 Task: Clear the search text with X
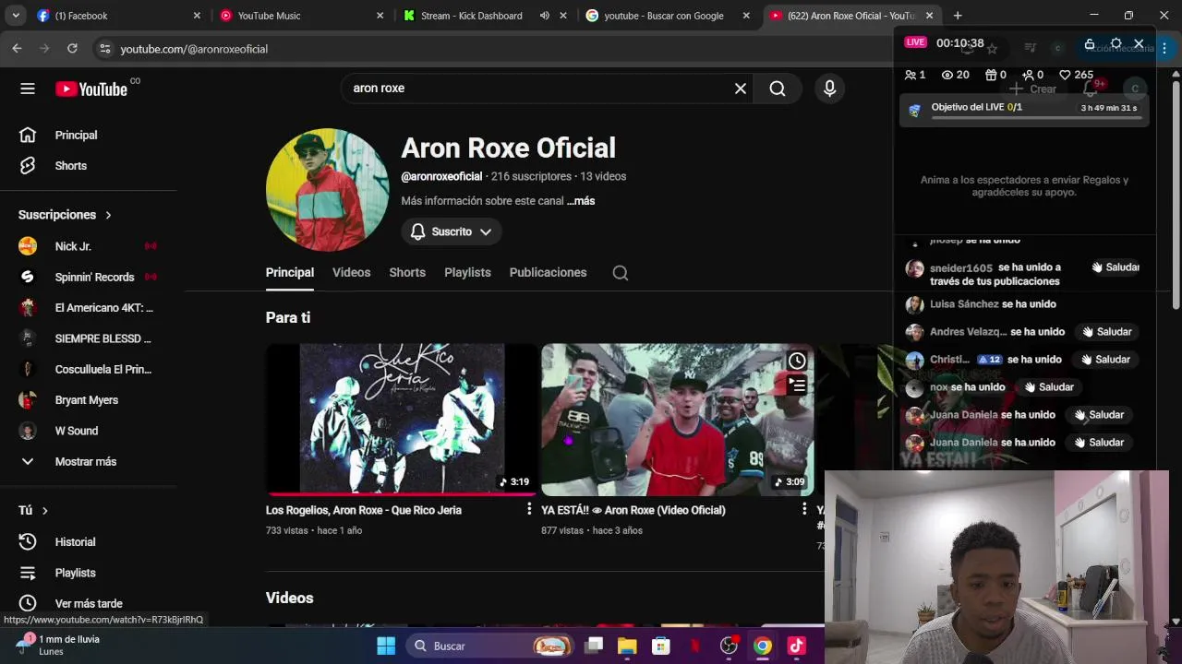point(741,89)
